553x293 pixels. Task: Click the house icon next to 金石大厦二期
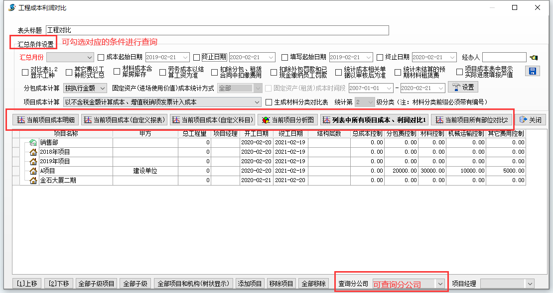pos(33,181)
